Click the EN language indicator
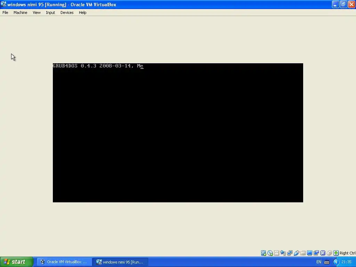This screenshot has width=356, height=267. 319,262
